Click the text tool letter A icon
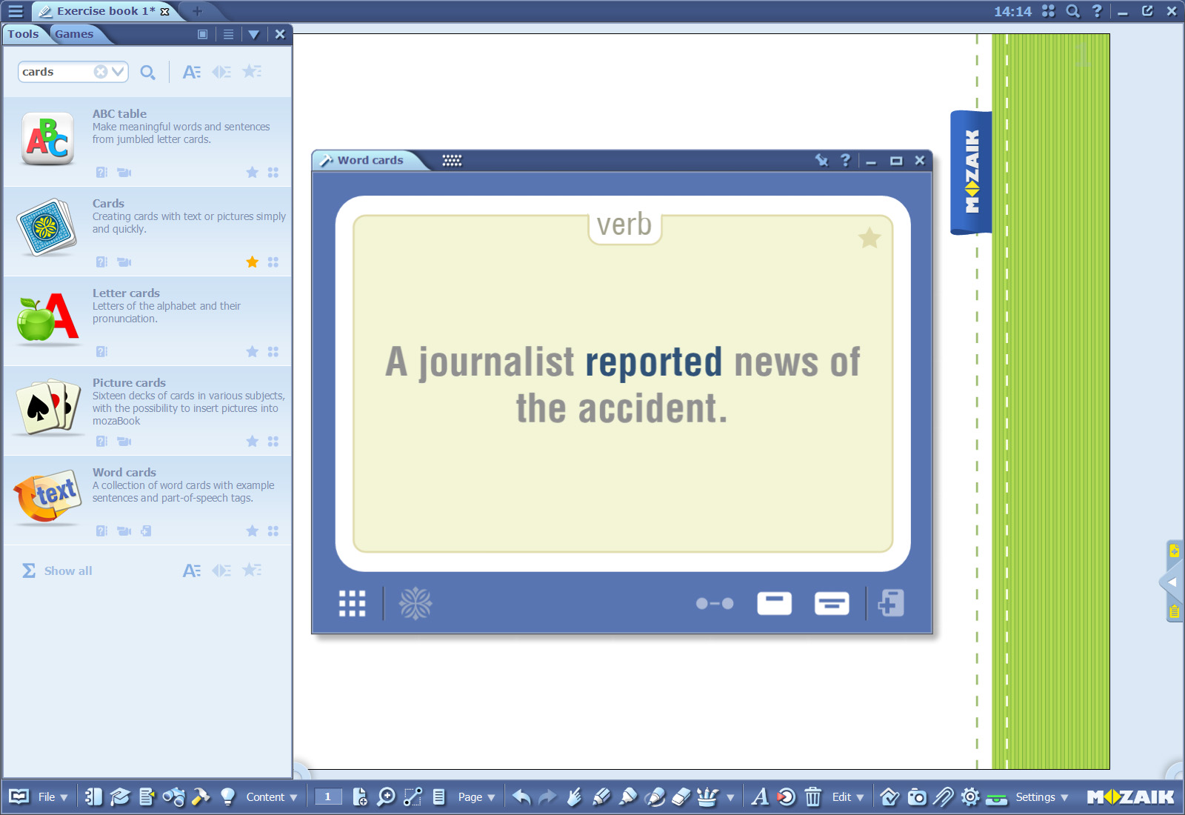The width and height of the screenshot is (1185, 815). click(x=759, y=797)
